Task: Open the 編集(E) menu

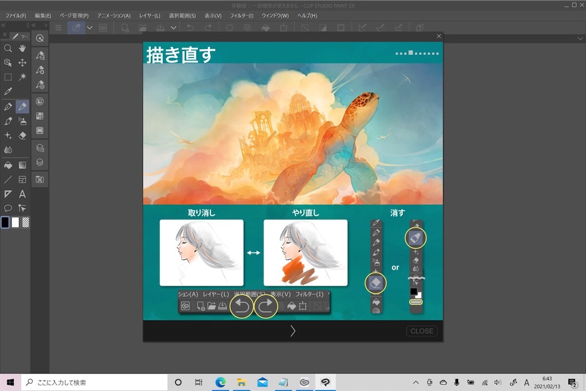Action: pos(43,15)
